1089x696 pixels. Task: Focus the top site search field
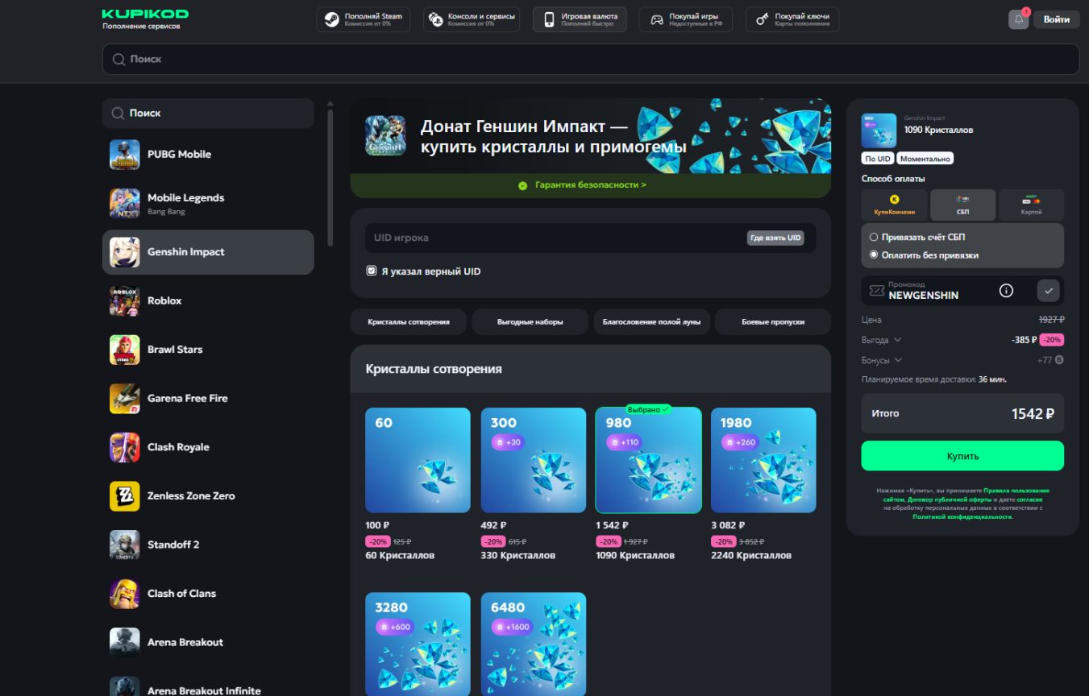tap(591, 60)
